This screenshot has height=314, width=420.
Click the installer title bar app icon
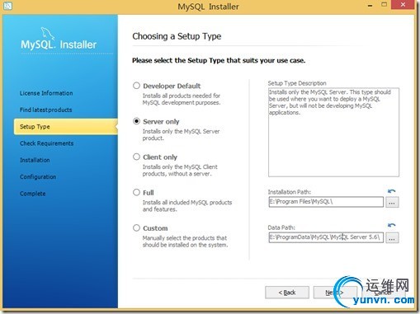coord(7,6)
